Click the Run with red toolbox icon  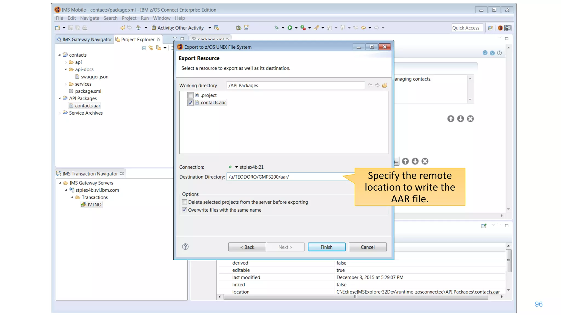pyautogui.click(x=303, y=28)
